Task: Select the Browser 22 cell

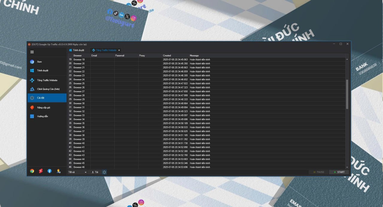Action: 81,72
